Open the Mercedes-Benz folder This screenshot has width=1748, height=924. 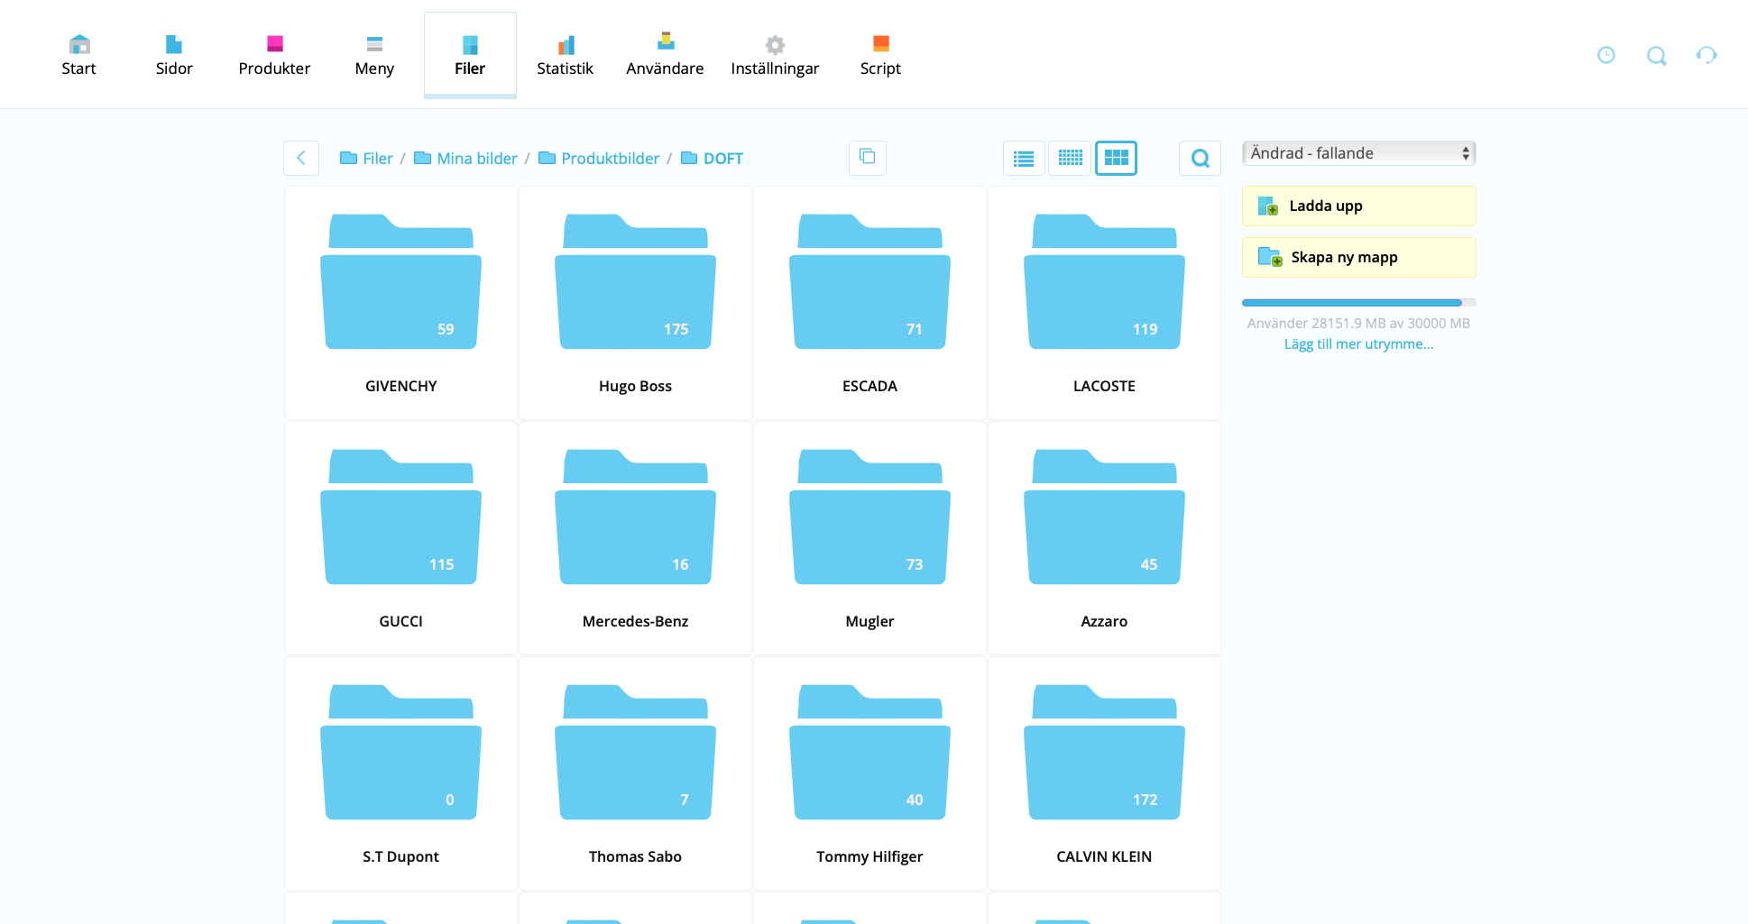(636, 538)
